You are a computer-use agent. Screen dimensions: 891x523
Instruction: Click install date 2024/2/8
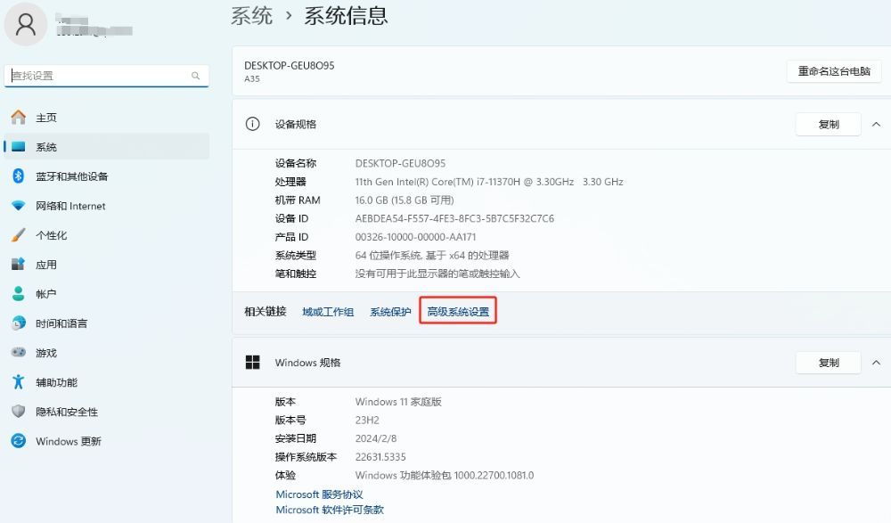(376, 438)
